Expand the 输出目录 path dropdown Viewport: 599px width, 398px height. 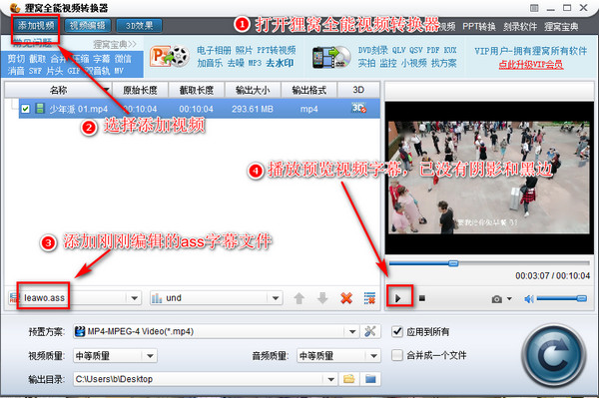point(331,379)
